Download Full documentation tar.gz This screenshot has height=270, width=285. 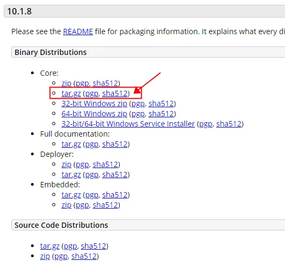(x=71, y=145)
